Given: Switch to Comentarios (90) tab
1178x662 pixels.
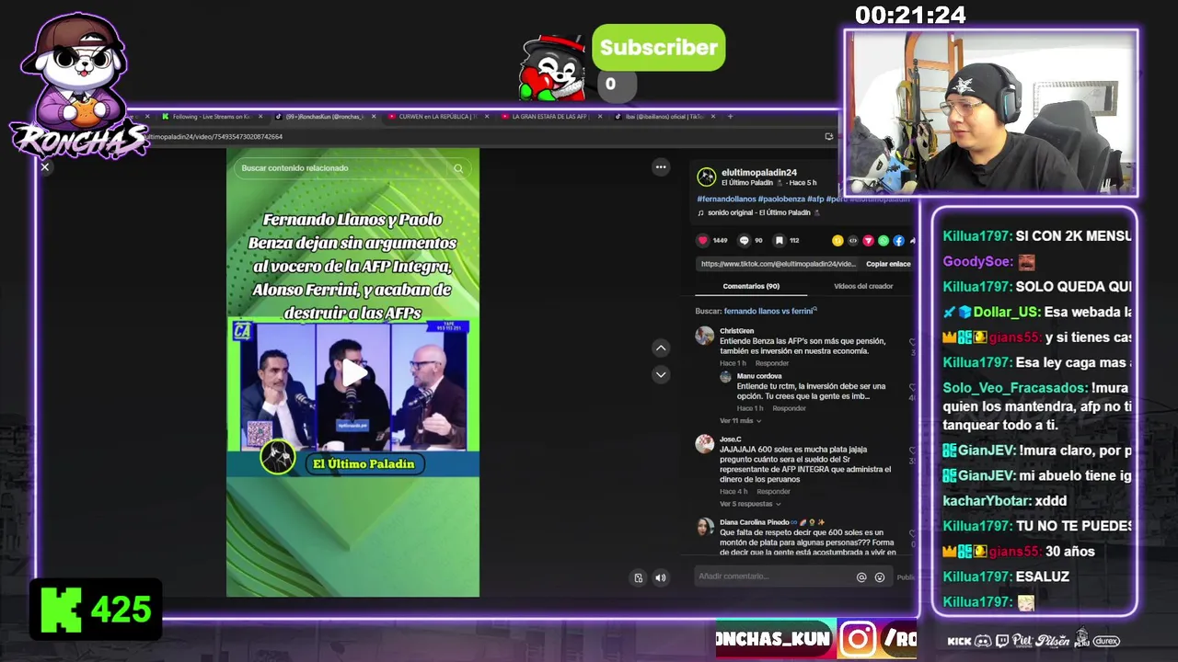Looking at the screenshot, I should (x=751, y=286).
